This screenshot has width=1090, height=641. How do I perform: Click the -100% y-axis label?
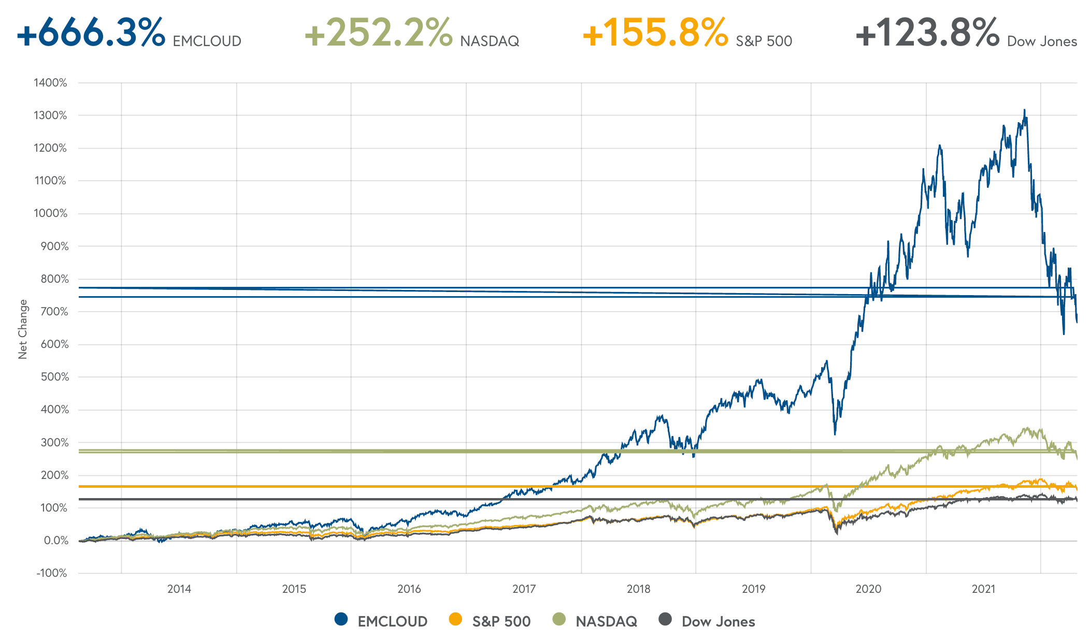[52, 573]
